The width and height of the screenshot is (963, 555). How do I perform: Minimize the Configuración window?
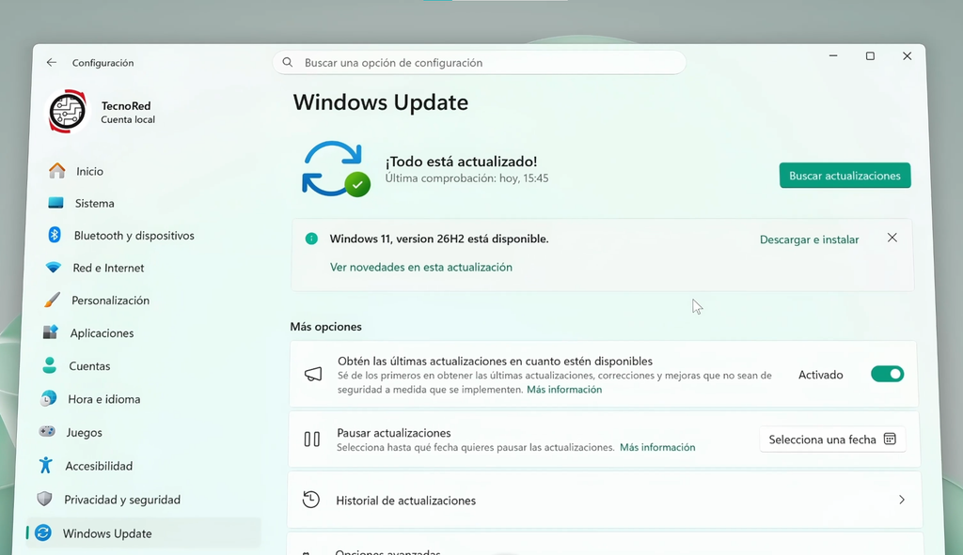(833, 55)
